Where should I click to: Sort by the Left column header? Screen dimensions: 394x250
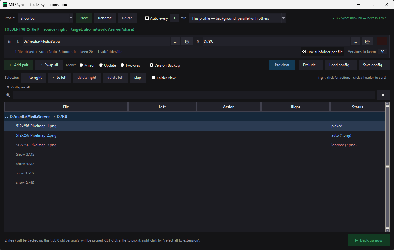click(162, 107)
